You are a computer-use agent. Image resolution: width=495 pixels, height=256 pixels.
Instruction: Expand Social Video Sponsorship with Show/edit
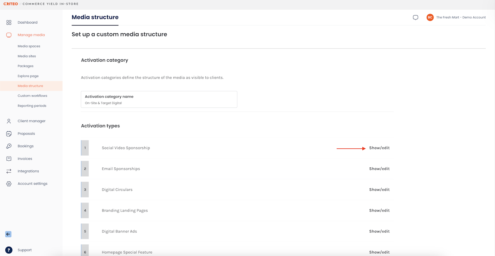379,148
